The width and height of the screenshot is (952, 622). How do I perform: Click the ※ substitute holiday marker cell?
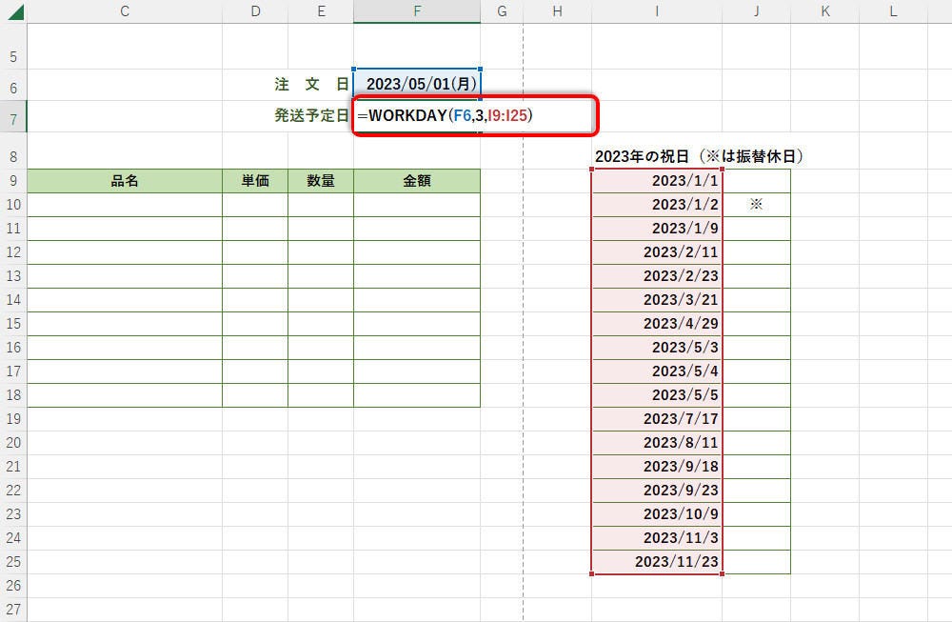(756, 205)
